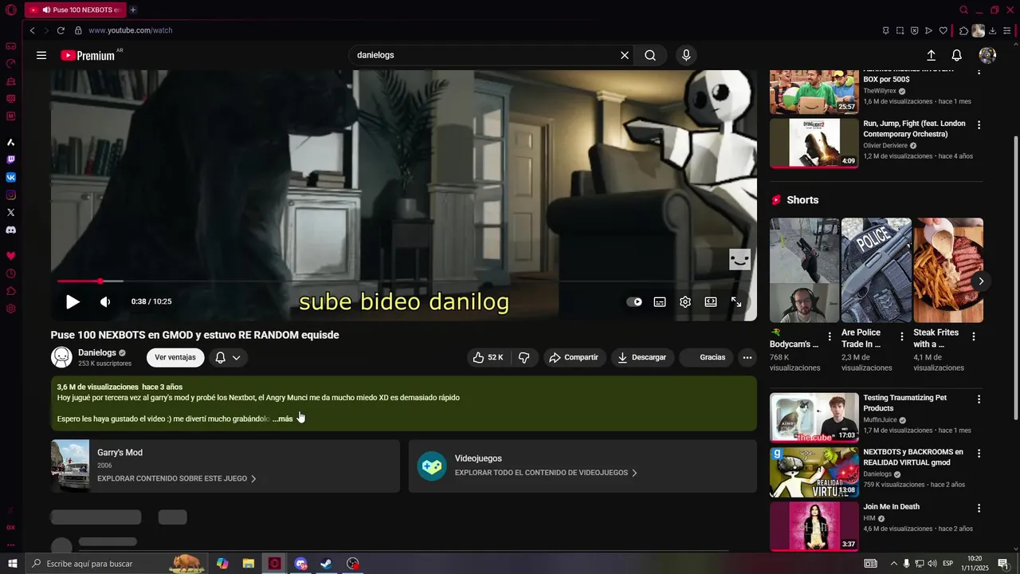Click Windows taskbar search box
Viewport: 1020px width, 574px height.
[117, 564]
